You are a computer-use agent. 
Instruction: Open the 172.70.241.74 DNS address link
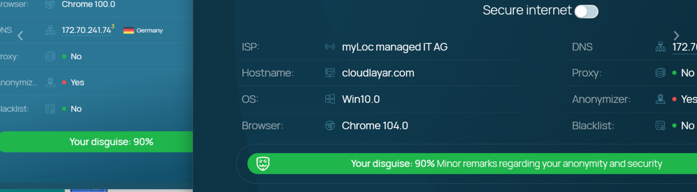86,30
